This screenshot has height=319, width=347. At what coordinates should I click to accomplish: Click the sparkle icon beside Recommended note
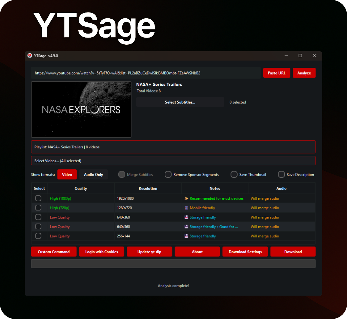pos(186,198)
